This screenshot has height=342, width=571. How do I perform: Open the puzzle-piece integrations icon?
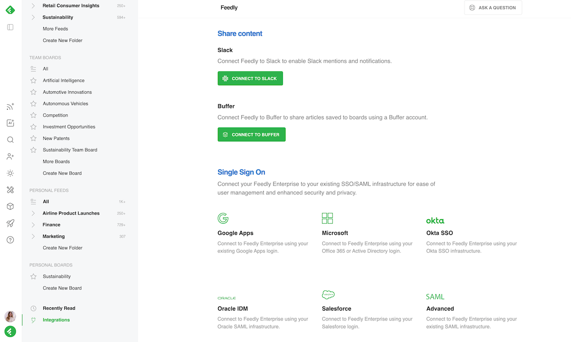(x=10, y=189)
